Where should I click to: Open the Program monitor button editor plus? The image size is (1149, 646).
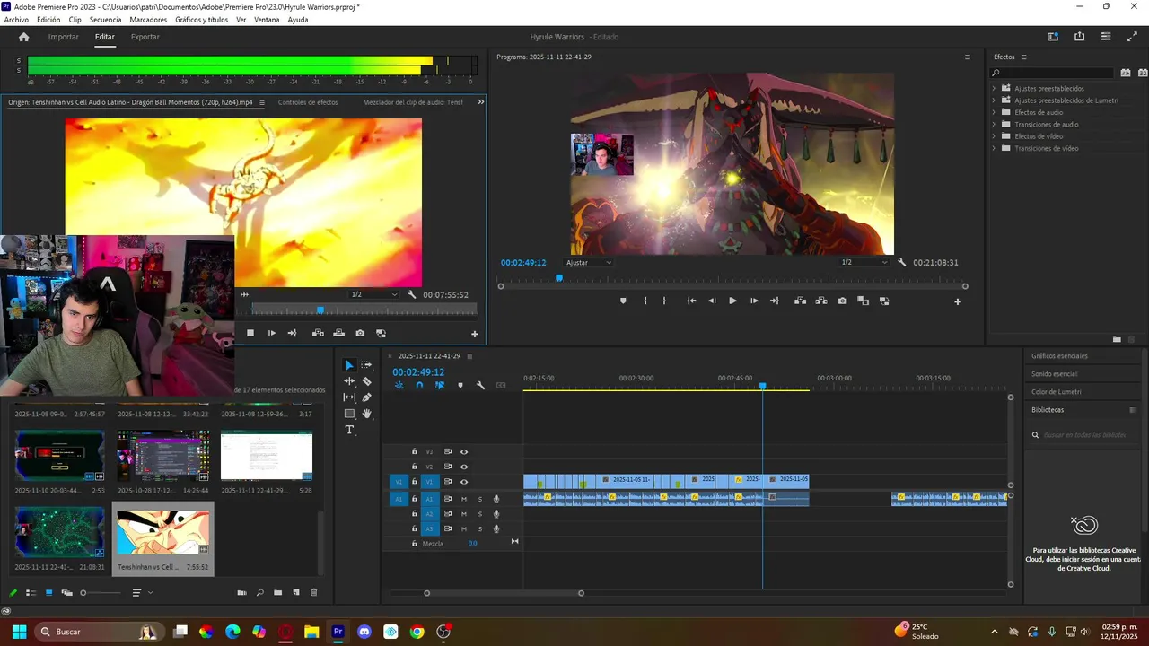point(957,301)
